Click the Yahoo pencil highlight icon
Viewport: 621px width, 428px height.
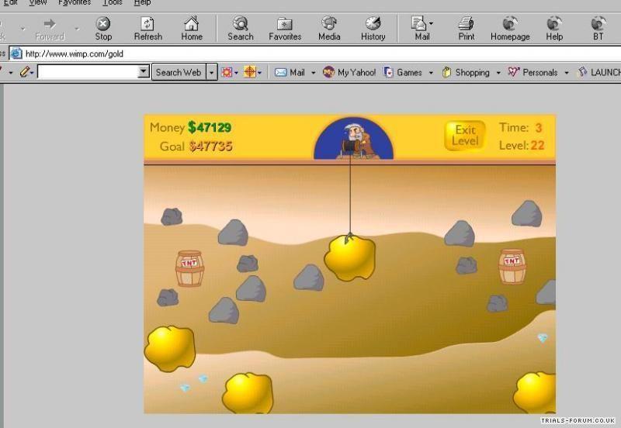click(x=25, y=72)
